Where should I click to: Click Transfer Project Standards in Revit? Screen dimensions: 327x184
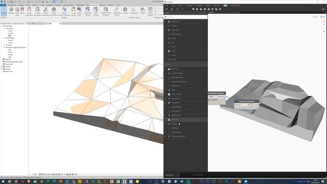[x=64, y=11]
